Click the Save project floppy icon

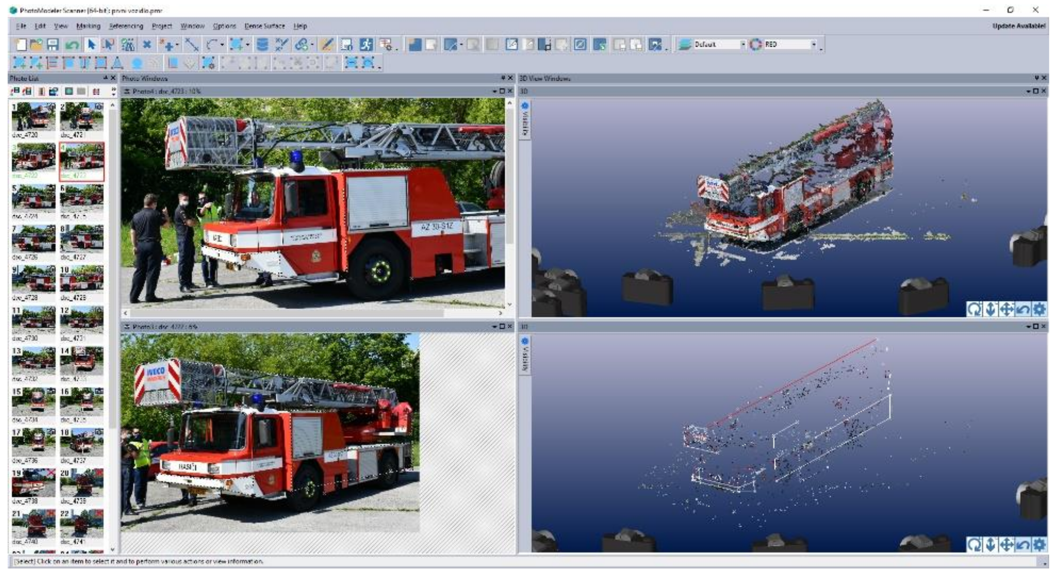coord(53,44)
